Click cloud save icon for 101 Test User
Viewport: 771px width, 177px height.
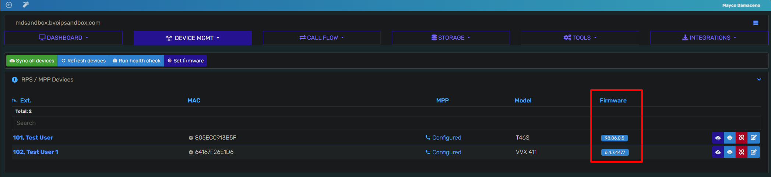coord(730,138)
